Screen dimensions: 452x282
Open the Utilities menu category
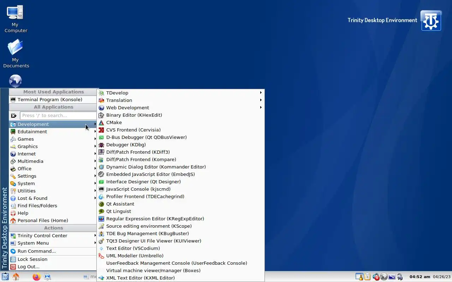pos(53,191)
